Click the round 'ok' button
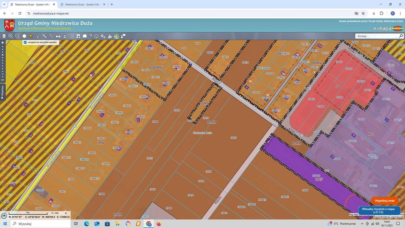Viewport: 405px width, 228px height. pyautogui.click(x=4, y=215)
